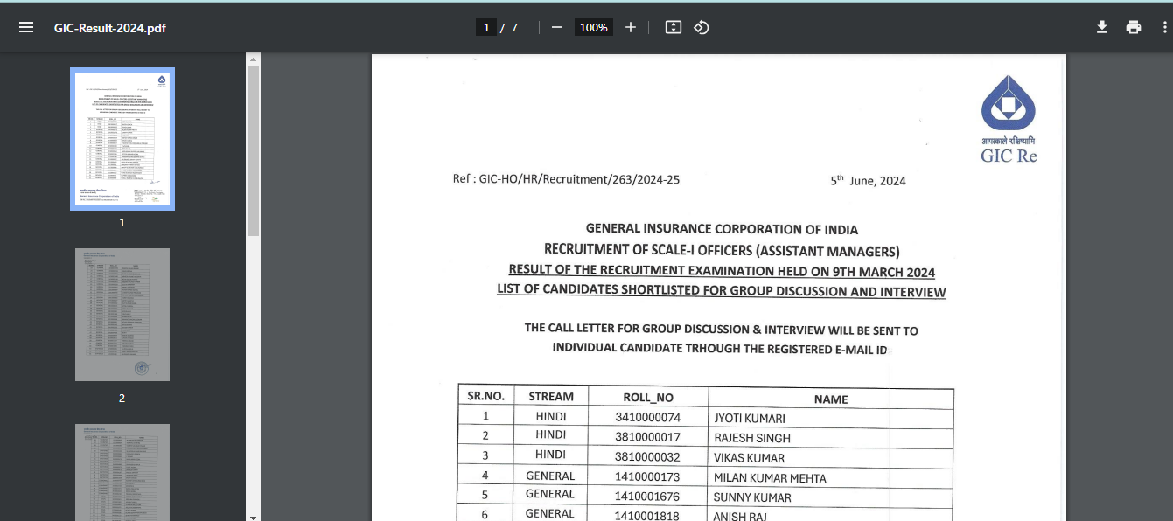Click the List of Candidates Shortlisted line
The height and width of the screenshot is (521, 1173).
(x=722, y=290)
